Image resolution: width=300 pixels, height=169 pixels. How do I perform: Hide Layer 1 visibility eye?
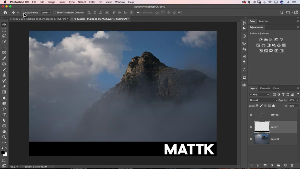[251, 127]
